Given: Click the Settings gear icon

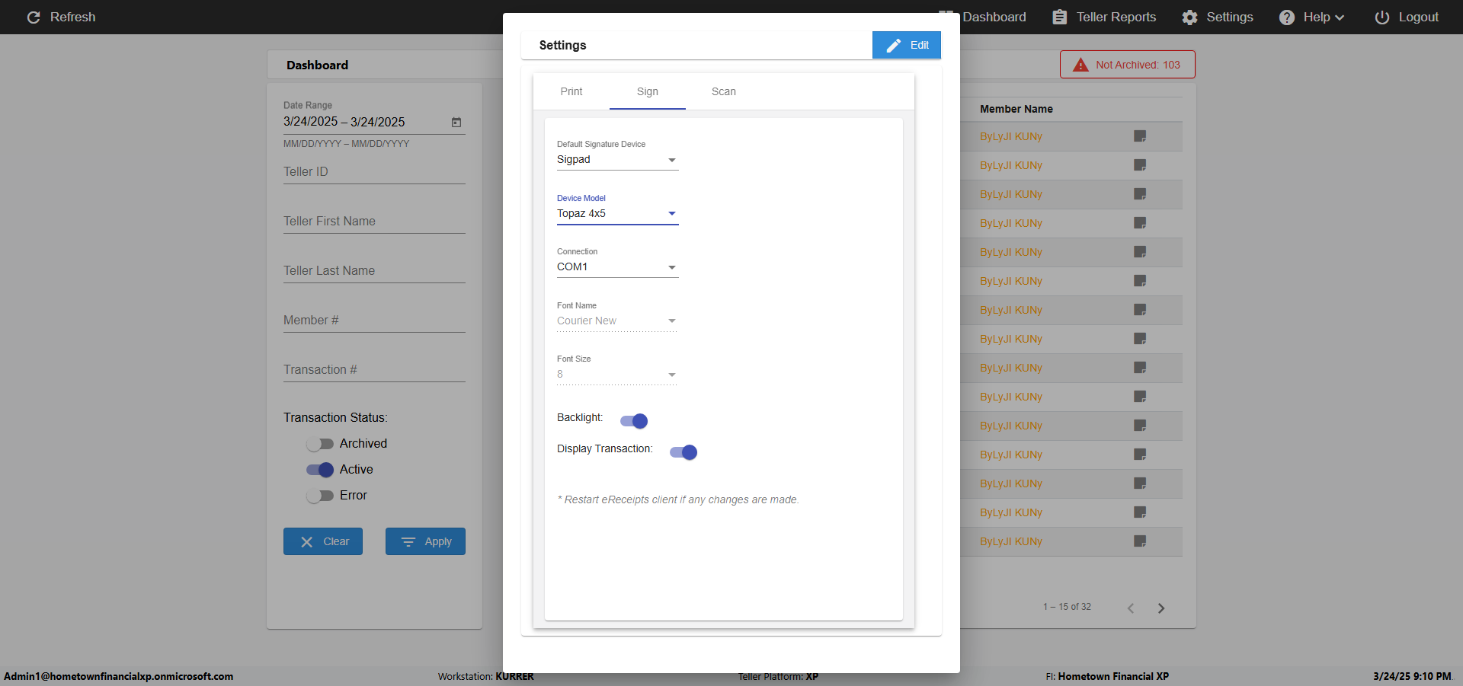Looking at the screenshot, I should 1189,18.
